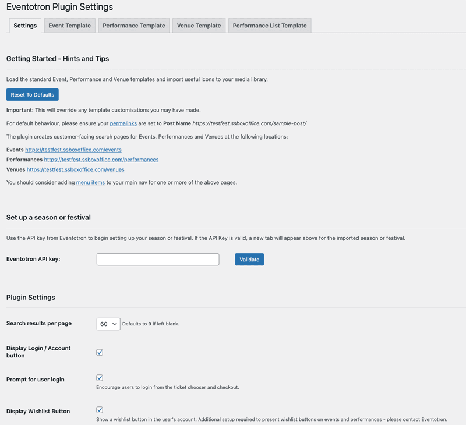Click the Eventotron API key label

coord(33,259)
